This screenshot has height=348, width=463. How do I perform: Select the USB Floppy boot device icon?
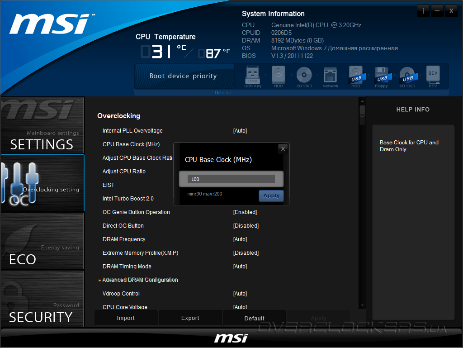point(382,77)
